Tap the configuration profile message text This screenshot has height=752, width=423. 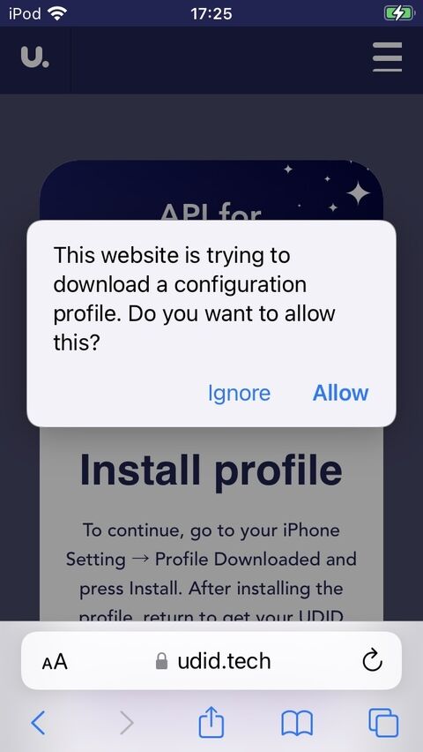tap(195, 299)
